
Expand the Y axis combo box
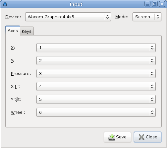click(96, 61)
